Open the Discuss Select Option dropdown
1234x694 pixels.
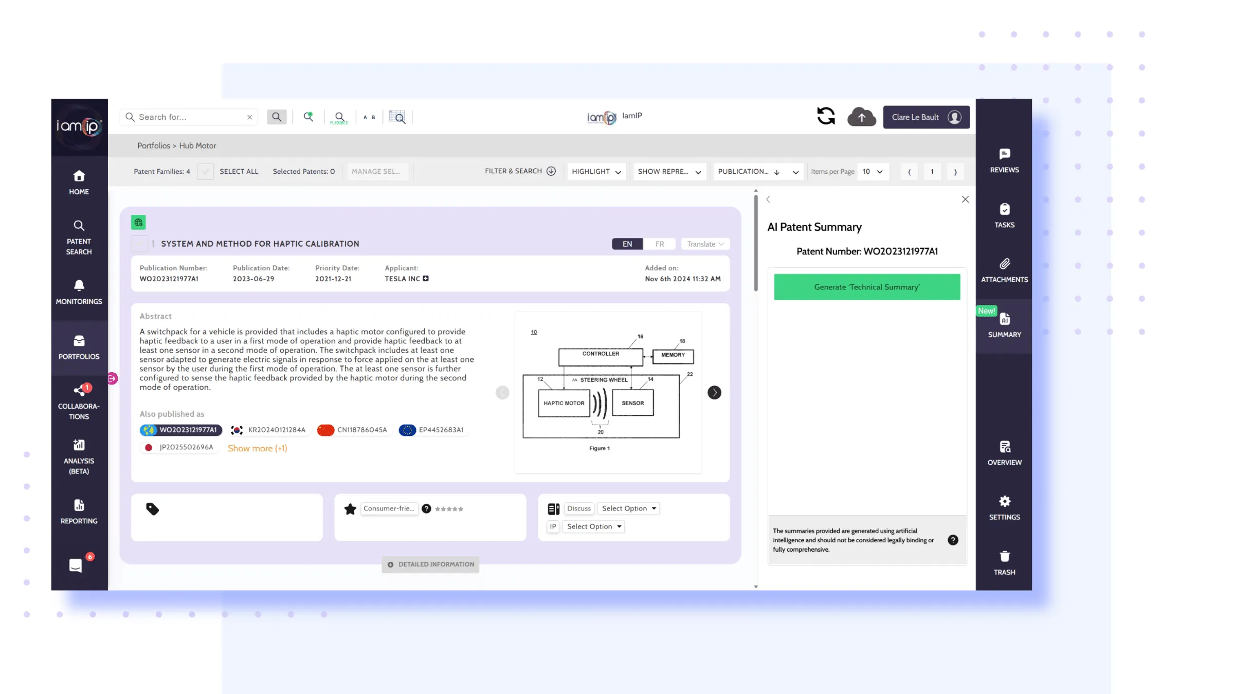tap(628, 508)
